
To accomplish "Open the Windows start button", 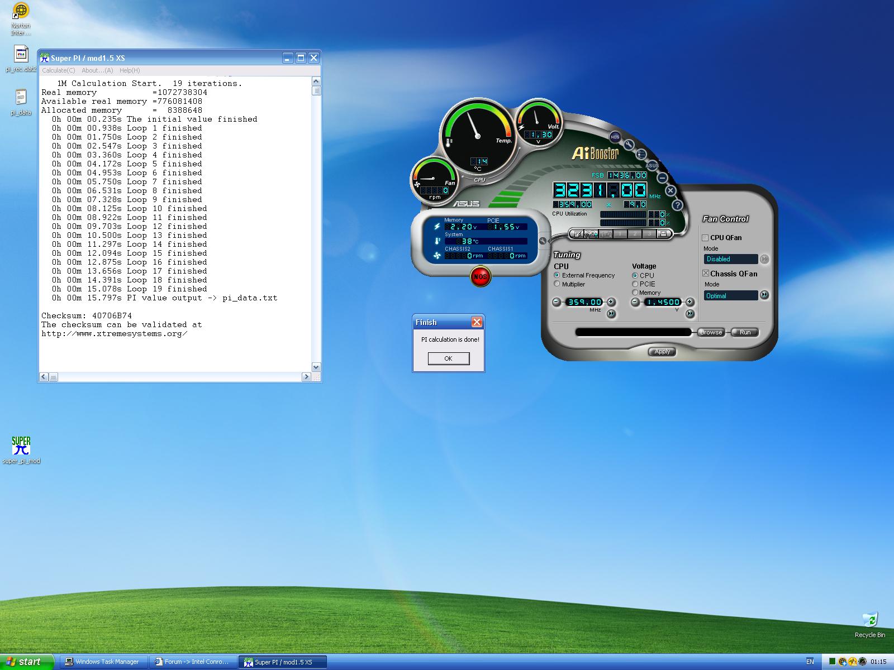I will (27, 662).
